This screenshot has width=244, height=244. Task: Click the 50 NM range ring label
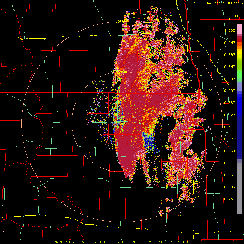coord(122,72)
